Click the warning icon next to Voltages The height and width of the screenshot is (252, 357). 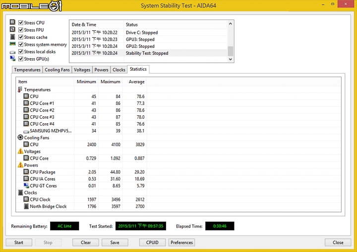coord(20,151)
